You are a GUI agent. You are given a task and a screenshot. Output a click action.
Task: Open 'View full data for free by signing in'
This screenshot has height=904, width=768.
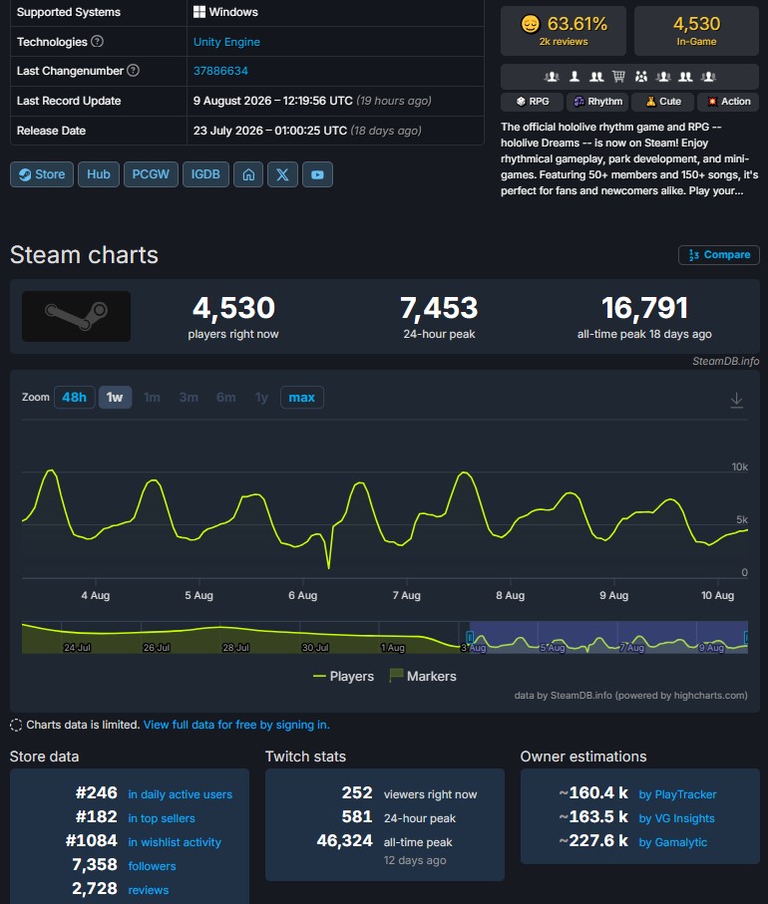pos(236,725)
